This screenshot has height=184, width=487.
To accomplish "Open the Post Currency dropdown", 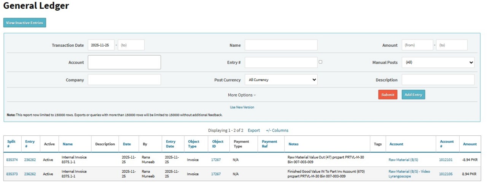I will 281,80.
